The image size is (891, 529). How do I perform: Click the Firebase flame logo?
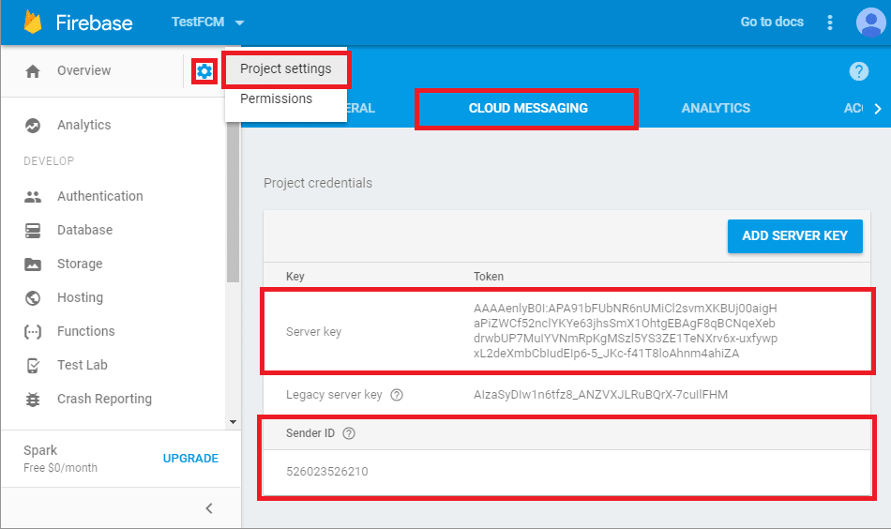click(33, 23)
